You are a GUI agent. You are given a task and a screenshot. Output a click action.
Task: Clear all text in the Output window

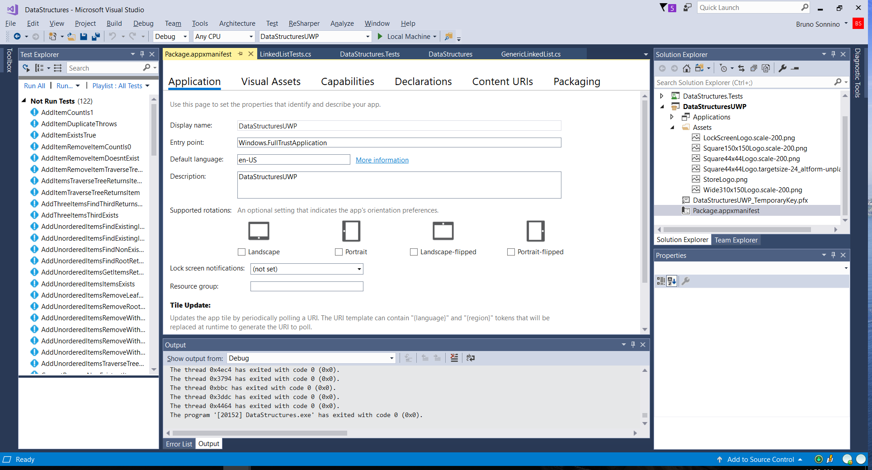click(x=454, y=358)
